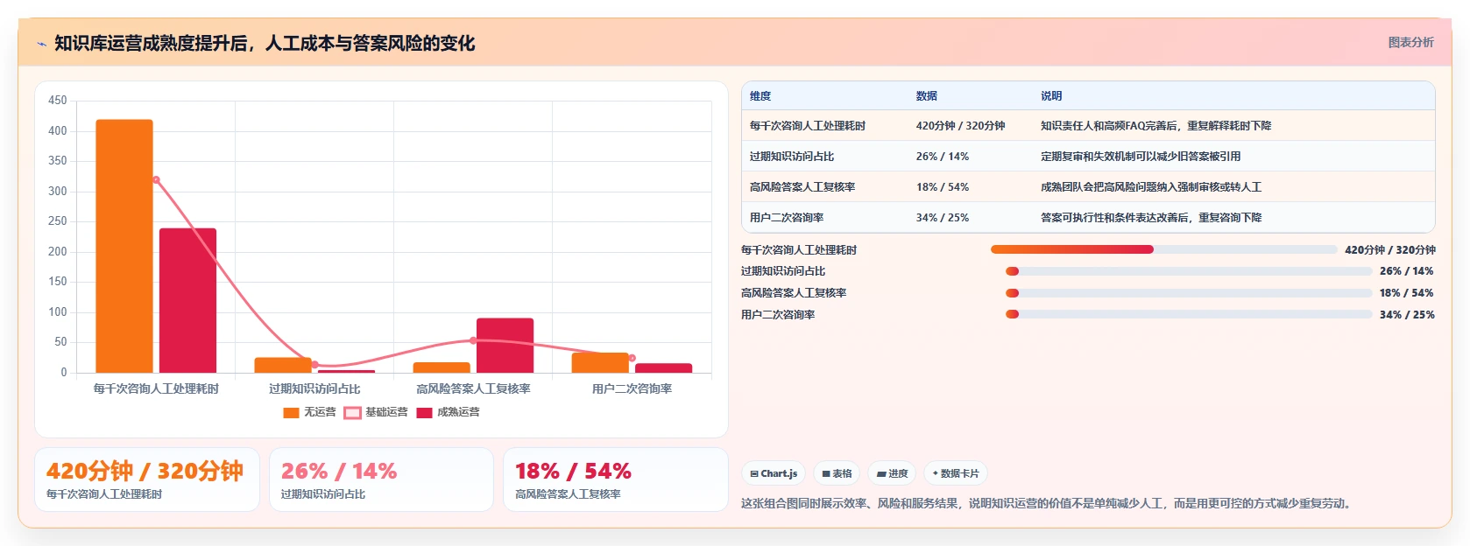Click the 图表分析 label
Screen dimensions: 1470x546
1410,42
